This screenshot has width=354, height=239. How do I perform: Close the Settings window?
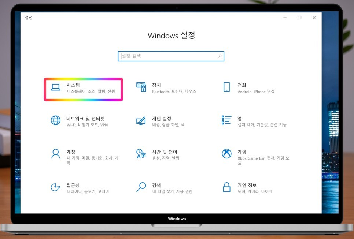pos(314,18)
